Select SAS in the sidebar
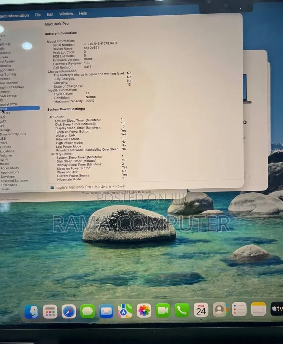283x344 pixels. 2,117
